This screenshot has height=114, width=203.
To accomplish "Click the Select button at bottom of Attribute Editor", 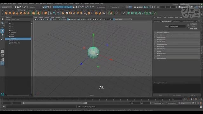I will pos(160,95).
